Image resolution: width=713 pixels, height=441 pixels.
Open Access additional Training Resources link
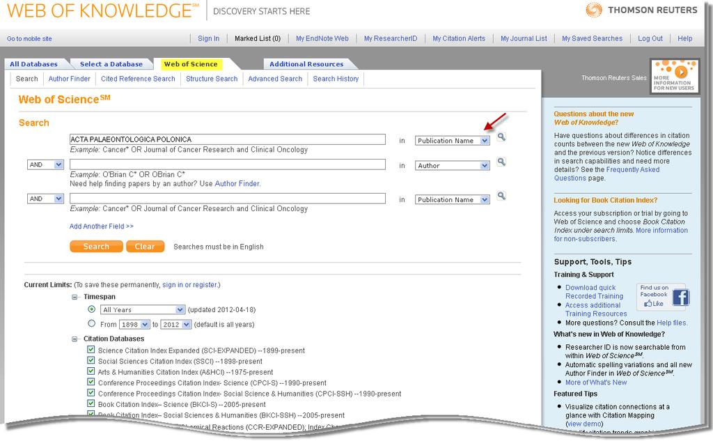pos(596,309)
